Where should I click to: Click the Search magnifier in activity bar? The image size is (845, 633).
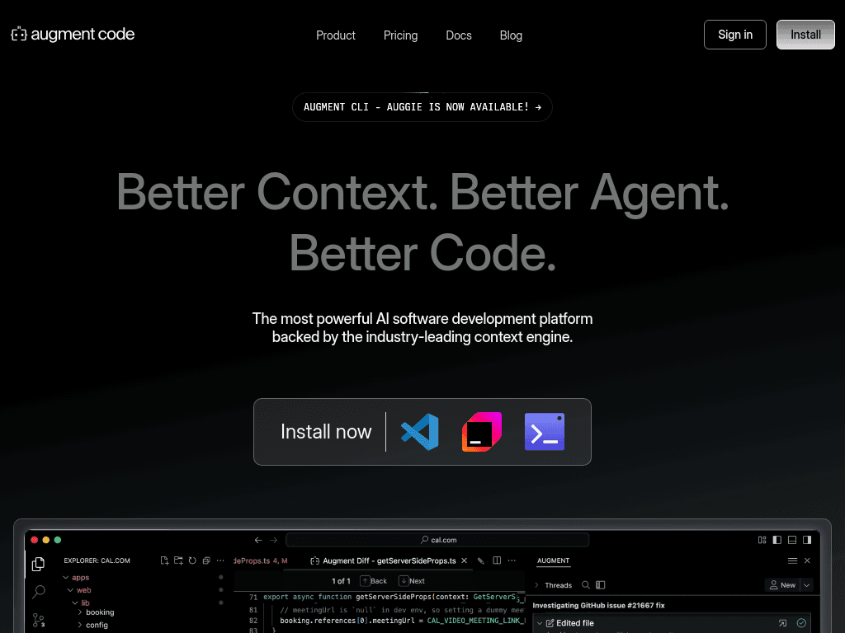pos(38,592)
